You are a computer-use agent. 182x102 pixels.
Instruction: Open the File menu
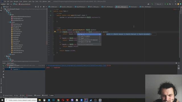[5, 1]
